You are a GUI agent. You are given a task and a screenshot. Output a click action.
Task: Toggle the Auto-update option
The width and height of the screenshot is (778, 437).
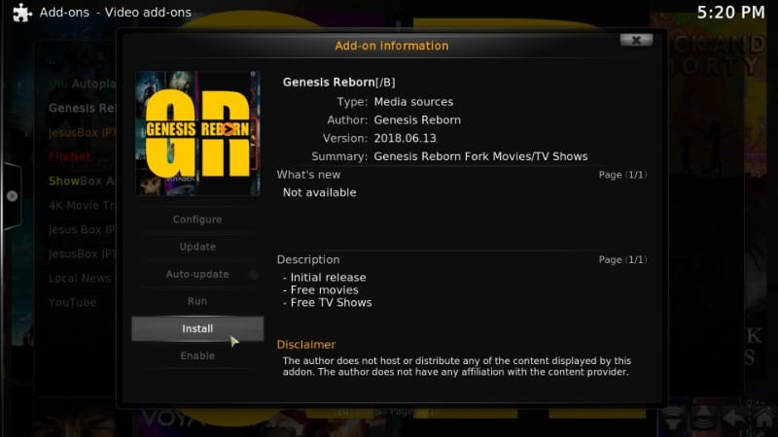[x=197, y=274]
